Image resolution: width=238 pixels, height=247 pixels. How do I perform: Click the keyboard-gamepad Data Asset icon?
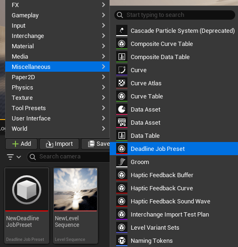[x=122, y=122]
